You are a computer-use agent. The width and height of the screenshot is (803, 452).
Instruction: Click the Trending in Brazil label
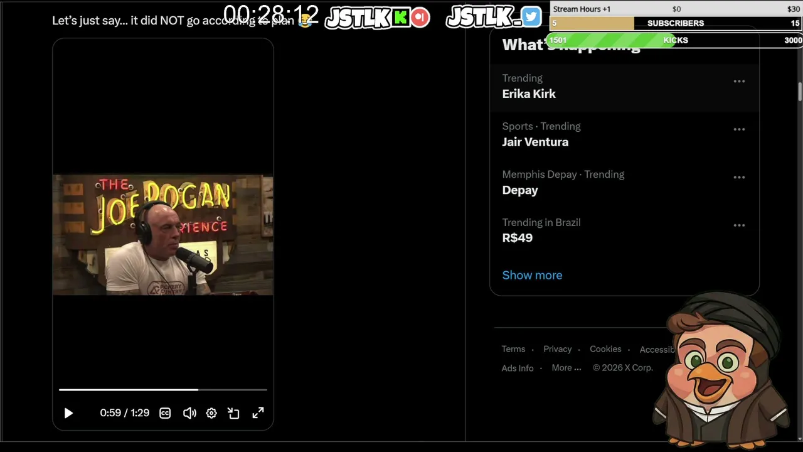[541, 222]
